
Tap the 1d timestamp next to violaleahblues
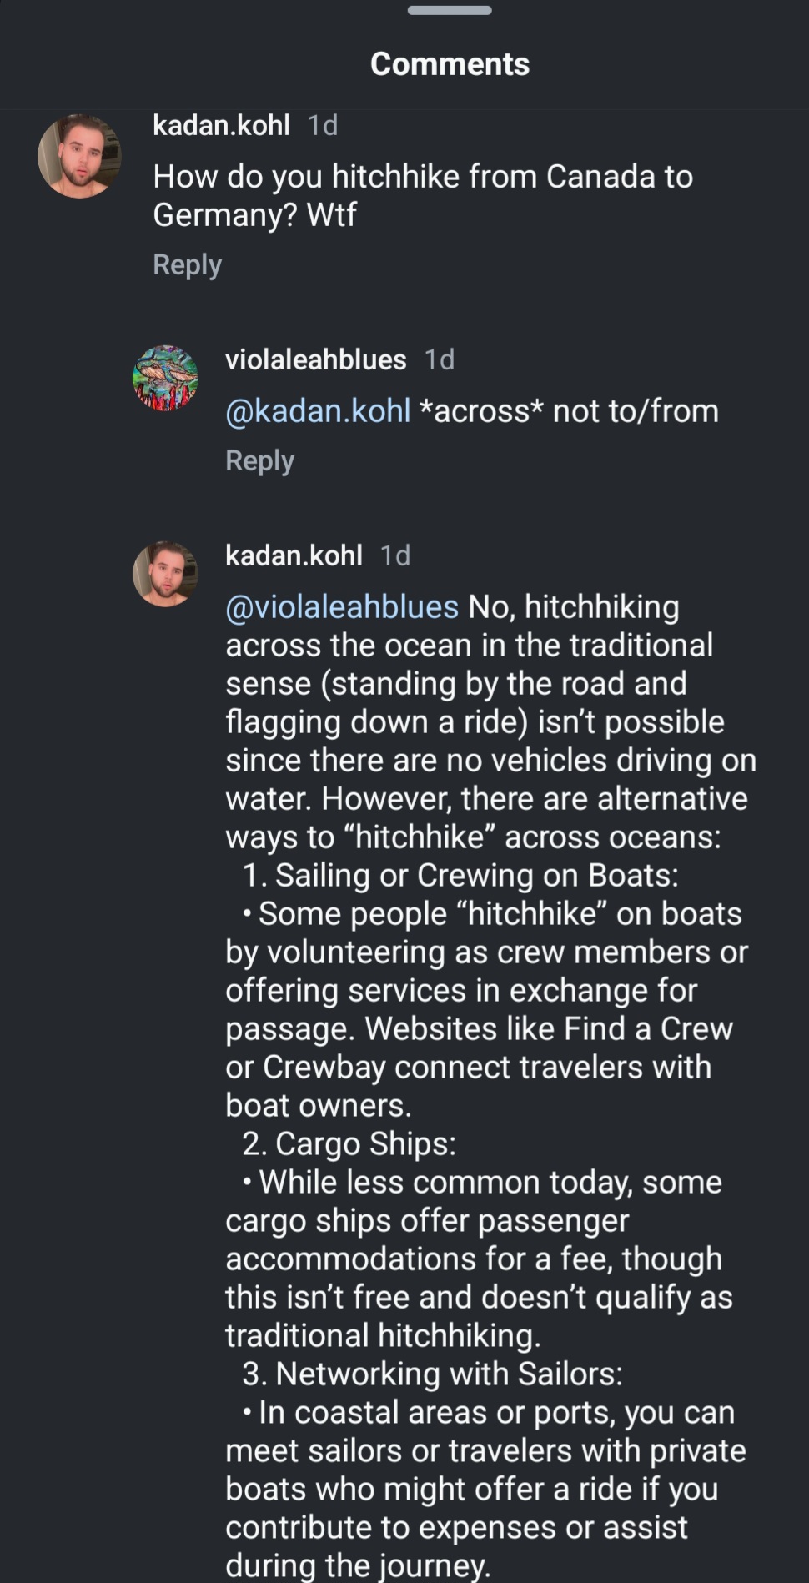[440, 359]
